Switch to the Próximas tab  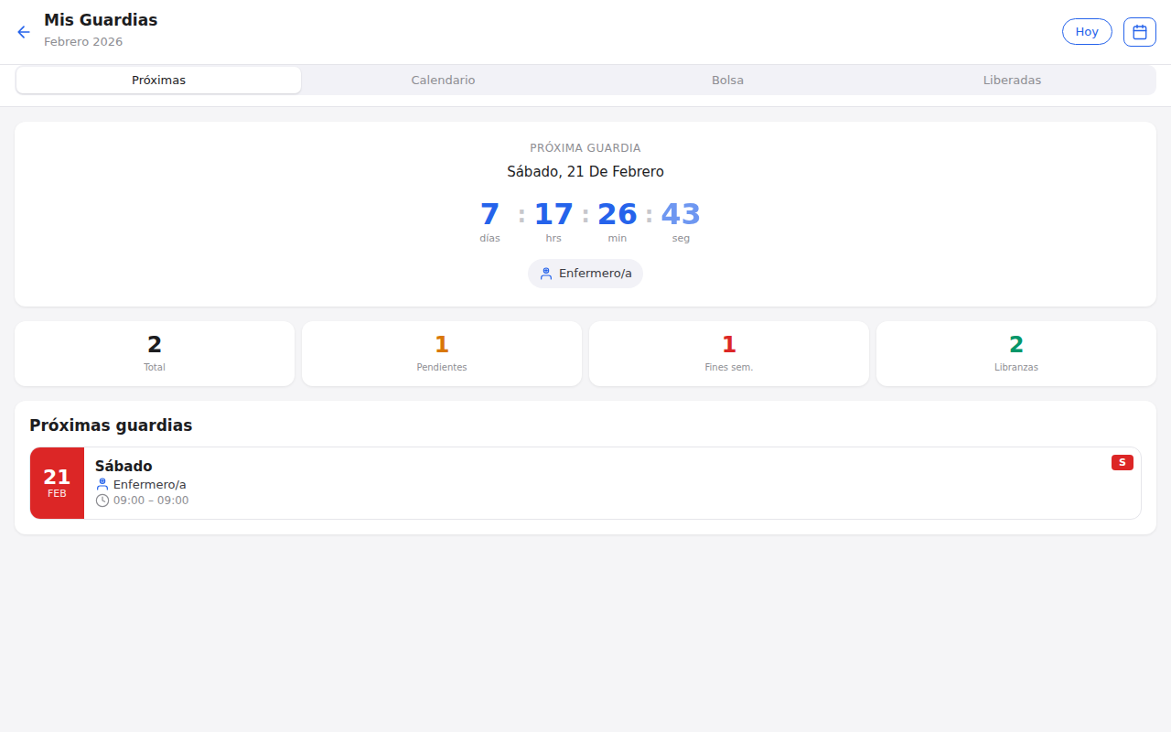(x=158, y=81)
